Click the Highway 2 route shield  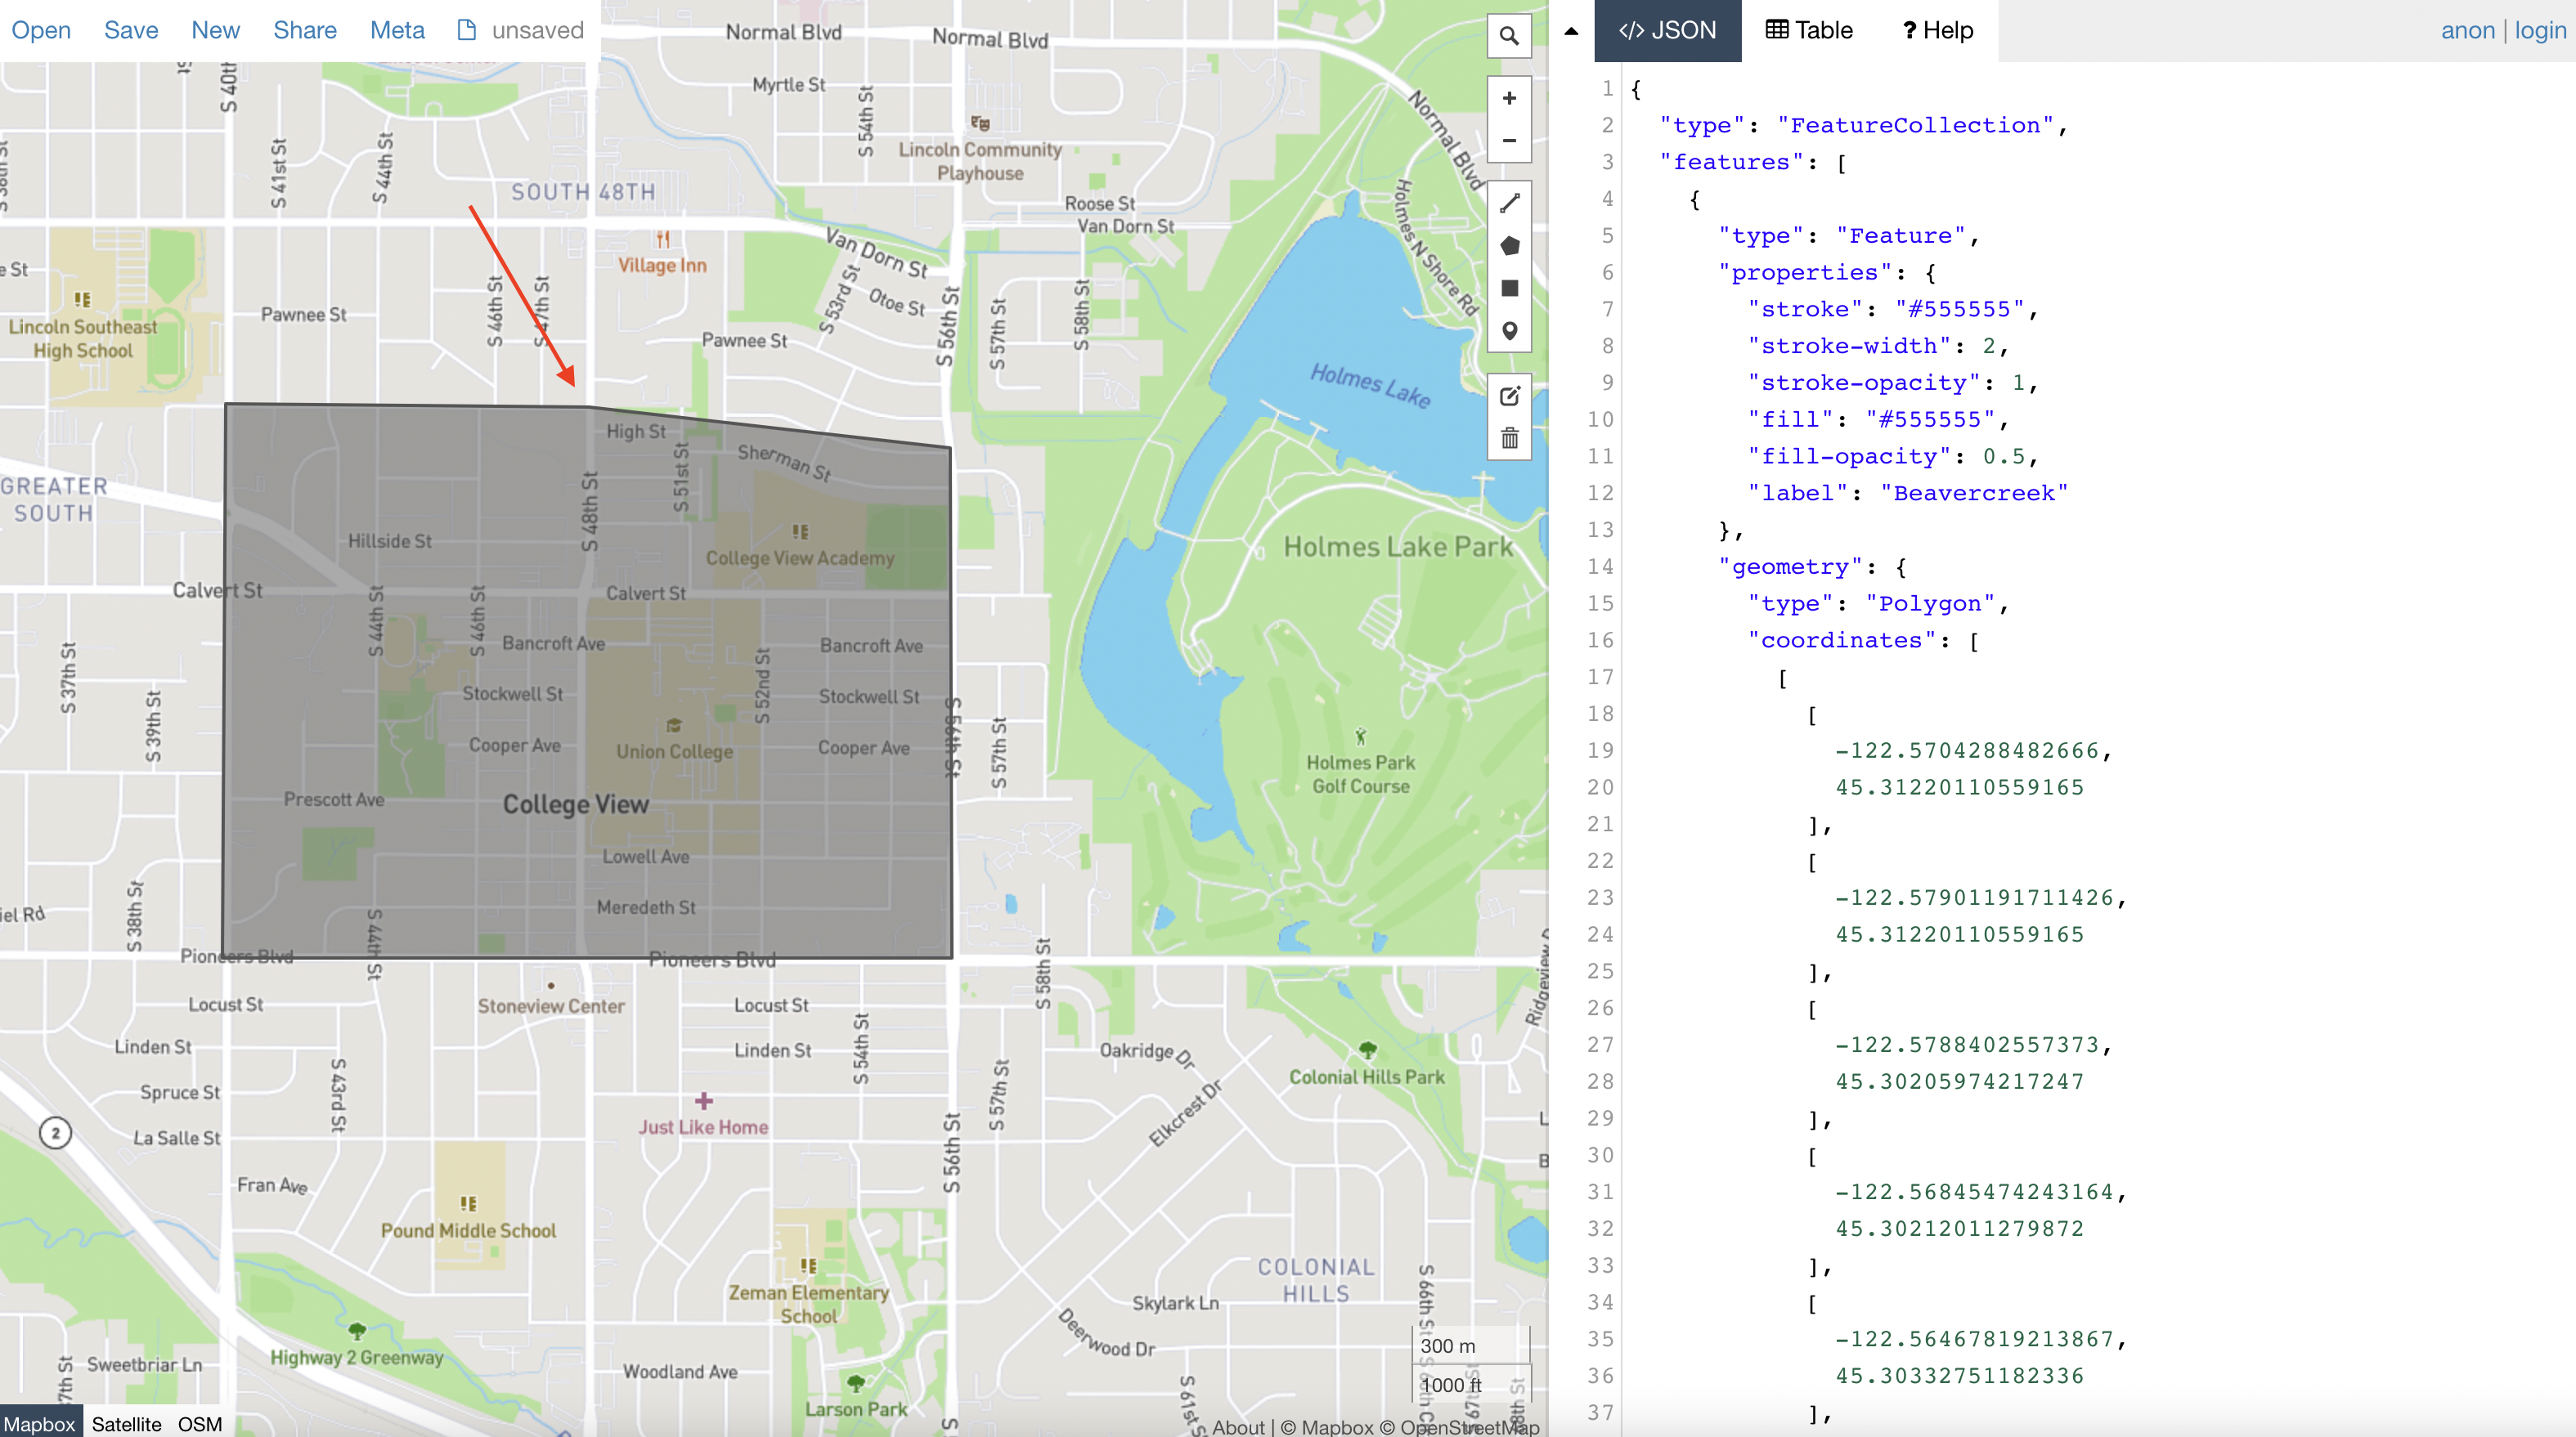(56, 1133)
